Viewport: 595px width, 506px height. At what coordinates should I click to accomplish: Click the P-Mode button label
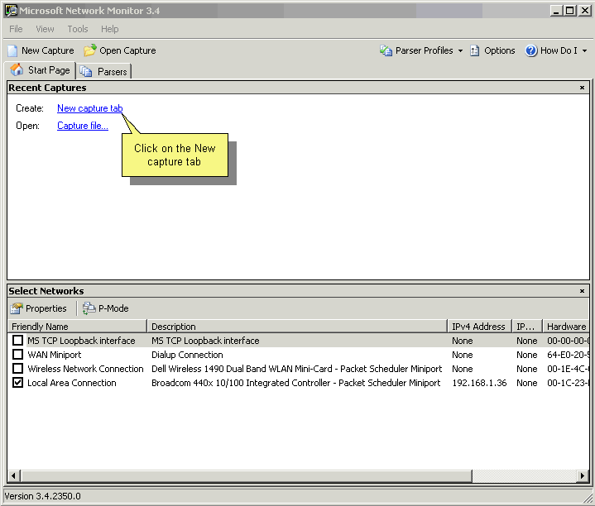tap(113, 308)
